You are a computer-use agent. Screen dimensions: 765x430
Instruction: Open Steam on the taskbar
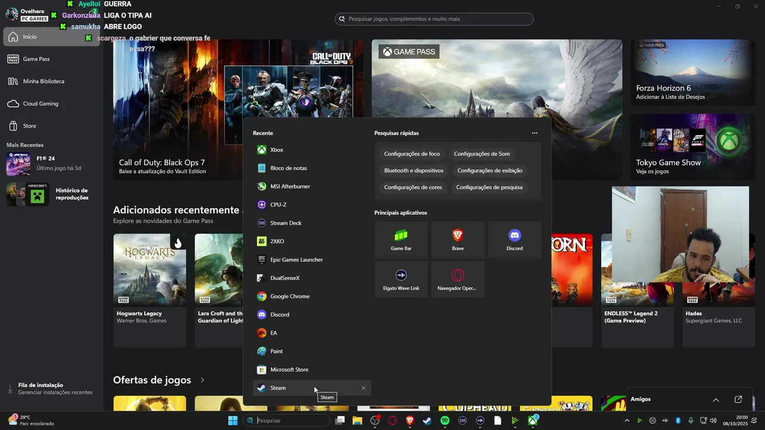pyautogui.click(x=427, y=420)
